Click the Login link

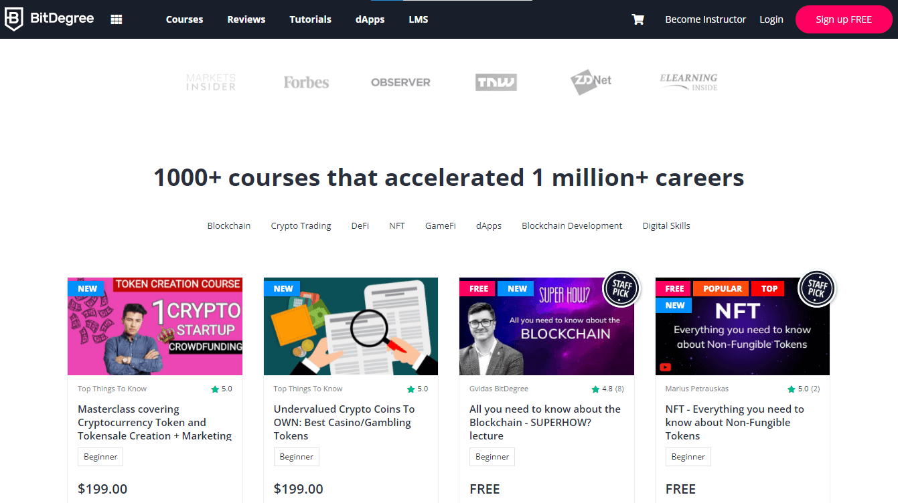point(771,19)
